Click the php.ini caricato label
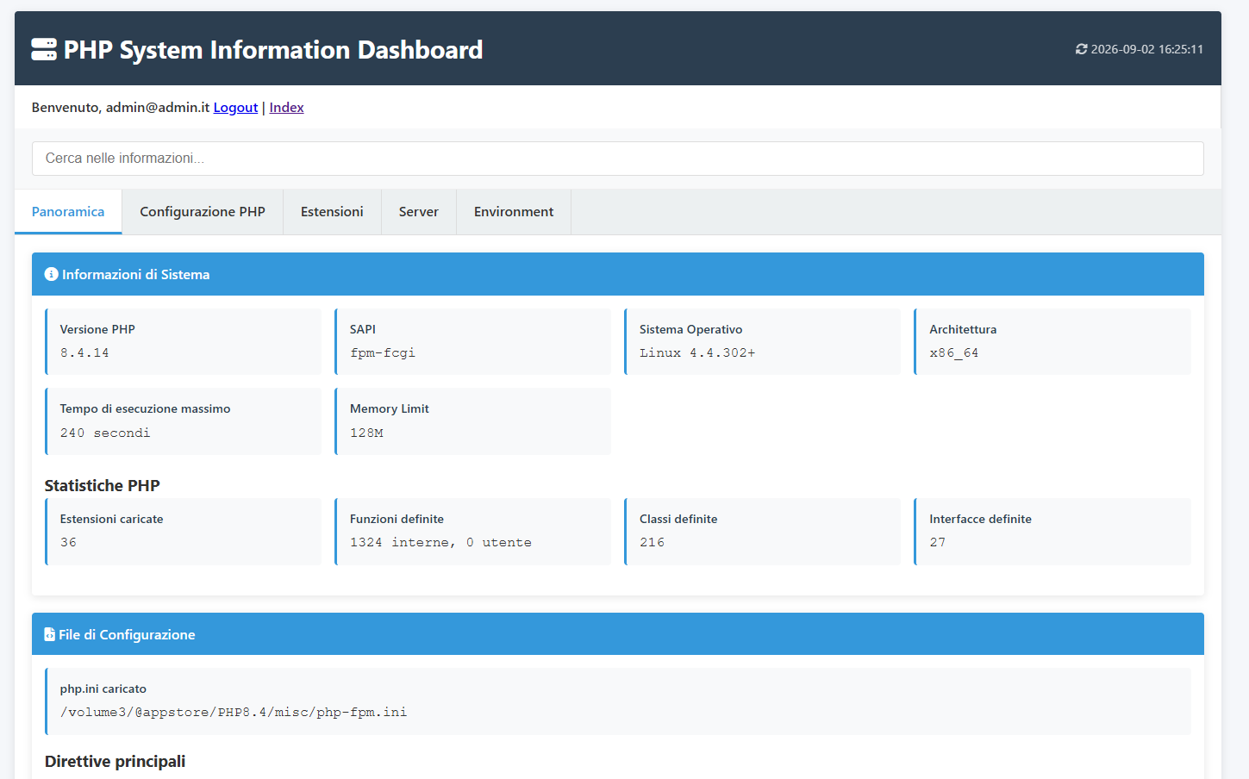 103,689
